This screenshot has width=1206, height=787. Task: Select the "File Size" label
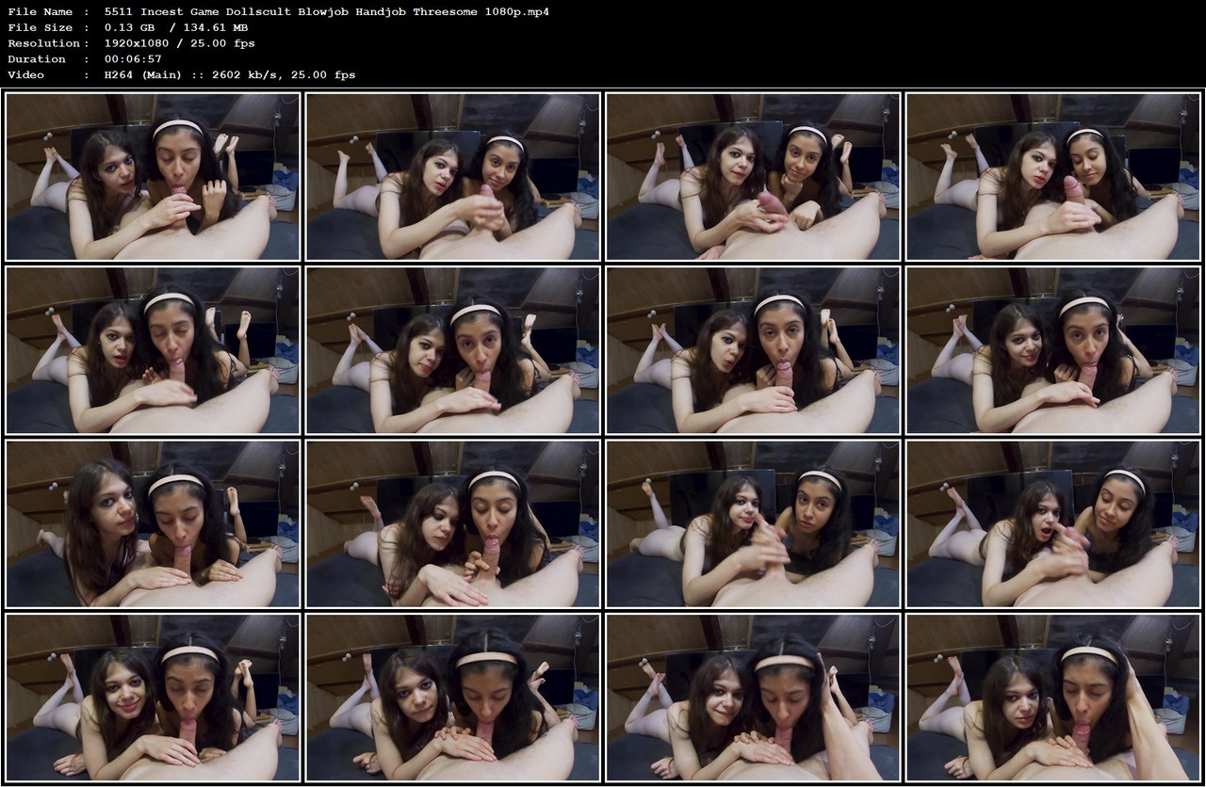point(40,27)
